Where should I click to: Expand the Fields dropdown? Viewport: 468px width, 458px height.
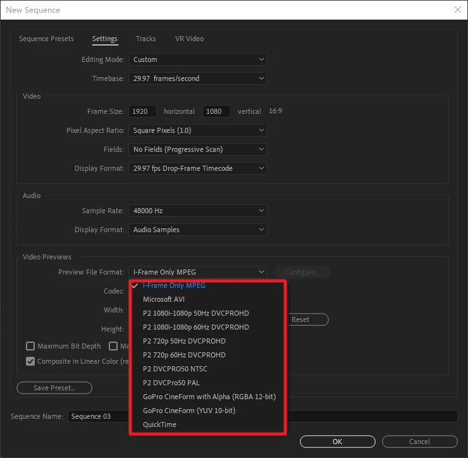[198, 149]
